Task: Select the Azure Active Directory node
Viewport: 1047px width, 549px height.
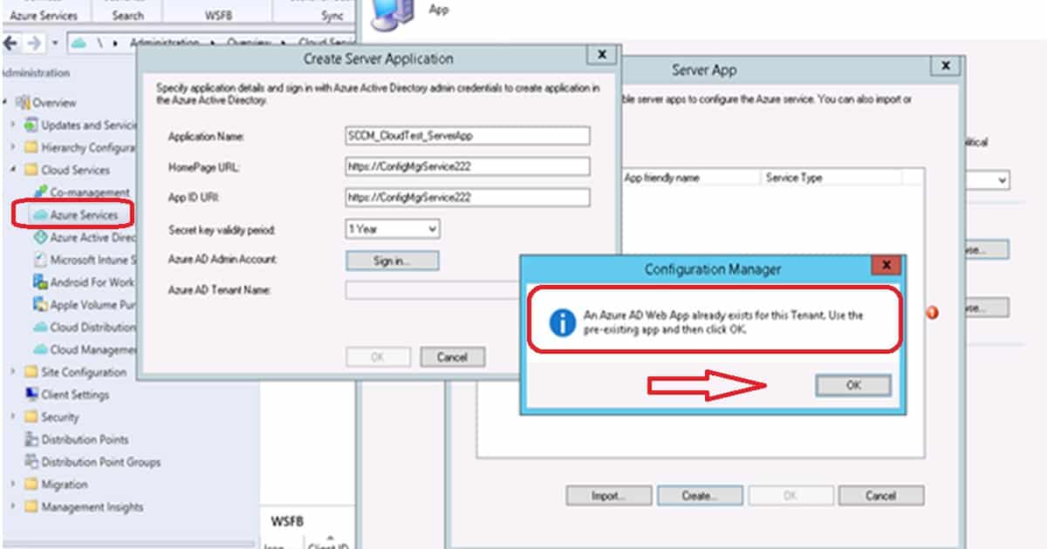Action: pyautogui.click(x=85, y=237)
